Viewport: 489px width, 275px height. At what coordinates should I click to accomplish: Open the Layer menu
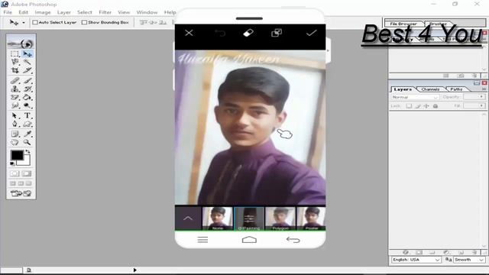pos(64,12)
